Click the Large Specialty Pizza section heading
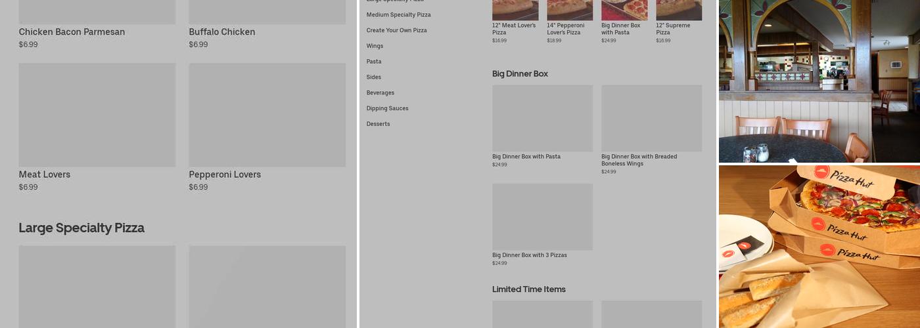Image resolution: width=920 pixels, height=328 pixels. pyautogui.click(x=81, y=228)
